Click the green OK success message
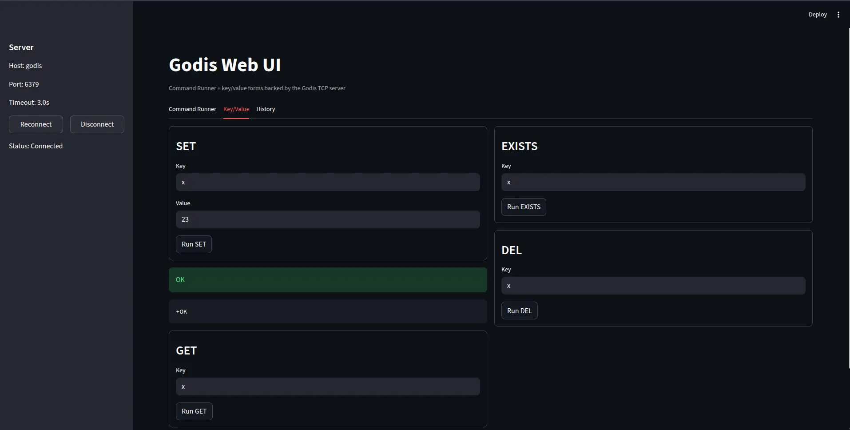 click(x=328, y=280)
